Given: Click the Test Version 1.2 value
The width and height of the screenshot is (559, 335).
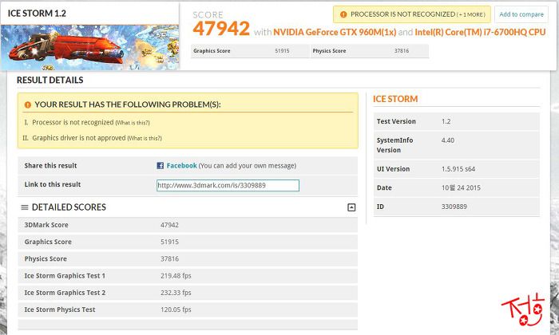Looking at the screenshot, I should coord(446,121).
